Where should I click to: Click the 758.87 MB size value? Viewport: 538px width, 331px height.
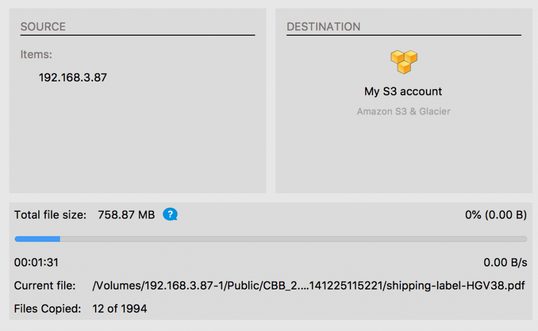click(126, 215)
